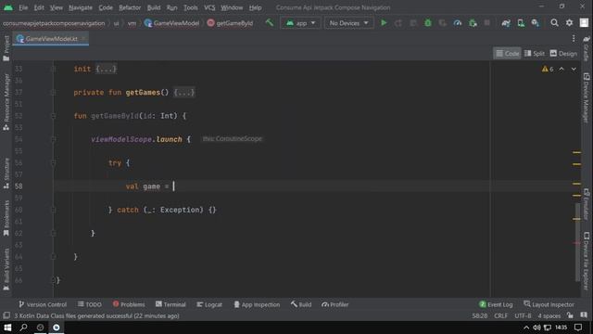Viewport: 593px width, 334px height.
Task: Collapse the getGameById function fold marker
Action: click(54, 116)
